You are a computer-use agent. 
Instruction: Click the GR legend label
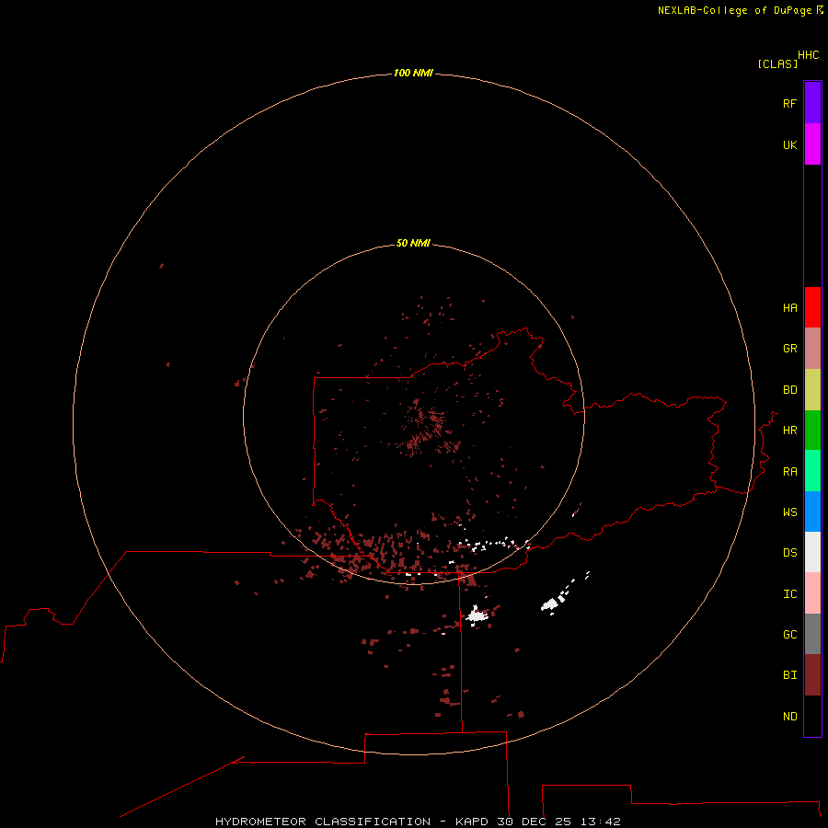pyautogui.click(x=789, y=349)
